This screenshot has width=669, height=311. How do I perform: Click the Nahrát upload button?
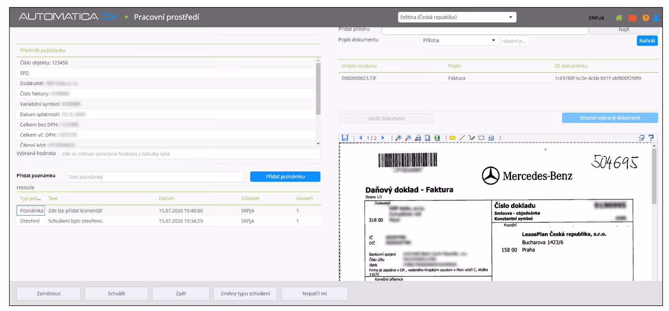(647, 40)
